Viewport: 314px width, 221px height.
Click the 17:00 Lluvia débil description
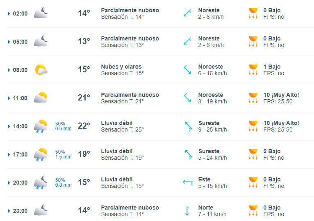(117, 151)
